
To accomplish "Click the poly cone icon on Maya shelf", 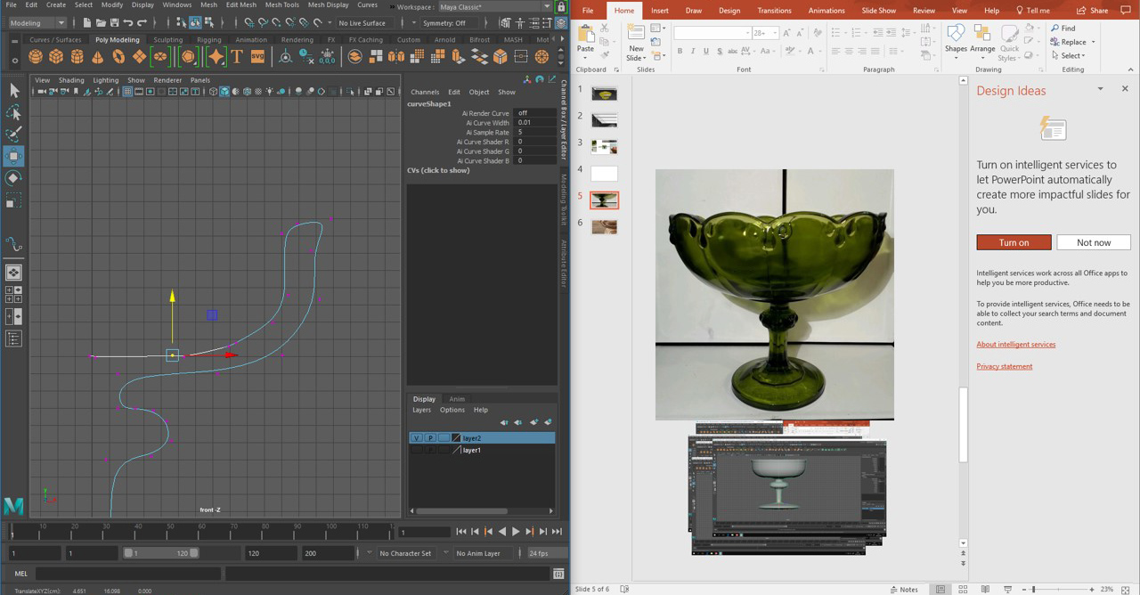I will 98,56.
